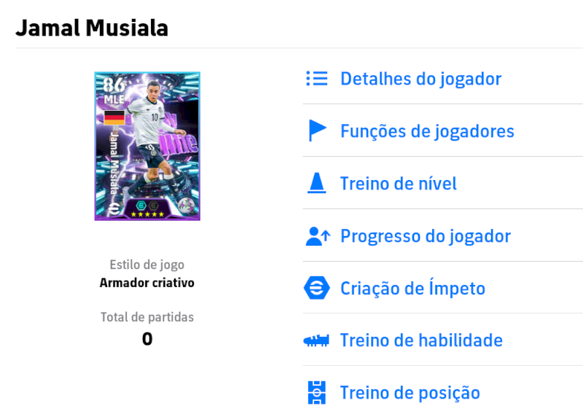Viewport: 583px width, 406px height.
Task: Click the training cone icon
Action: 317,183
